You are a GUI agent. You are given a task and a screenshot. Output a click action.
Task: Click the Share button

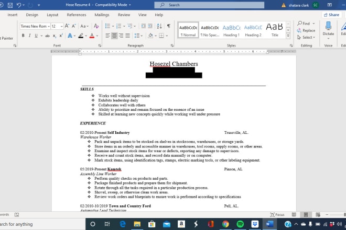pyautogui.click(x=331, y=15)
